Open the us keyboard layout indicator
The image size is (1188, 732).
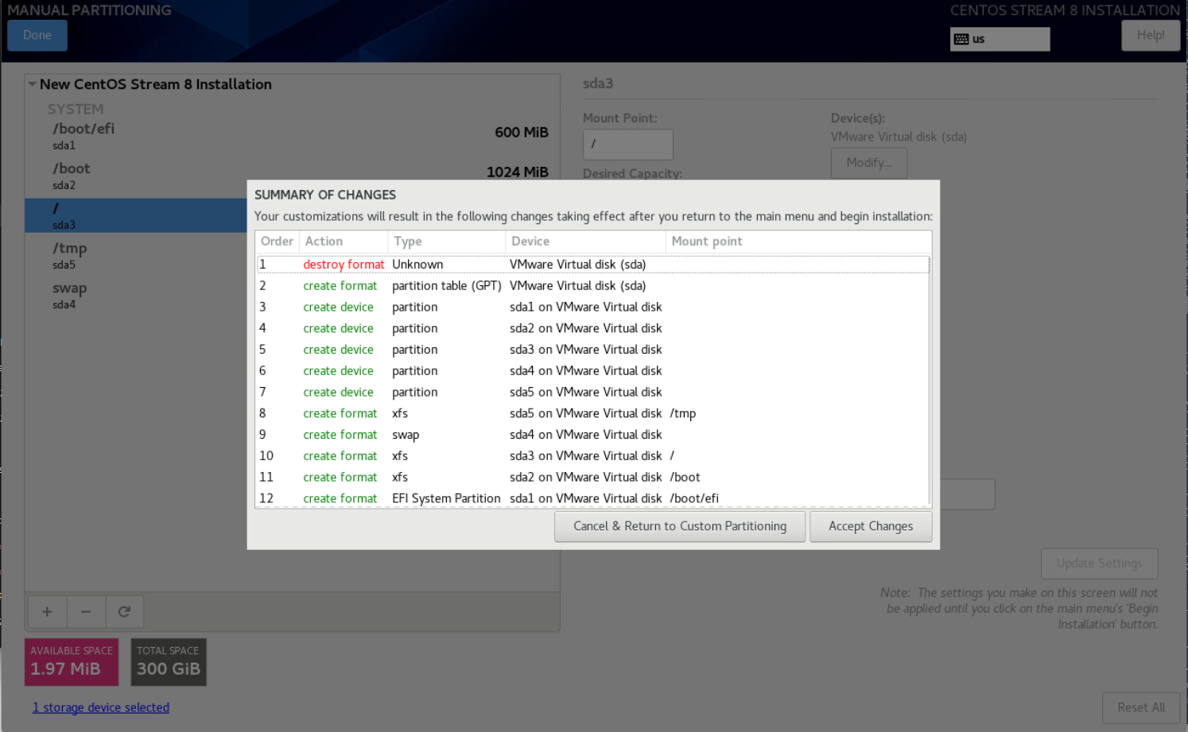click(1000, 39)
